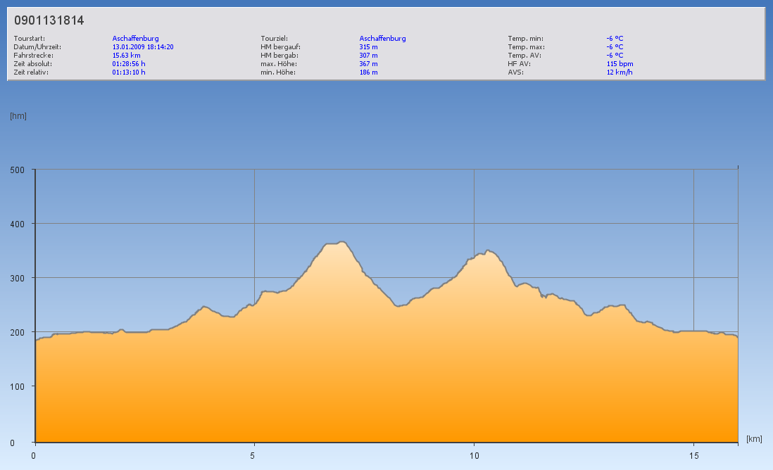This screenshot has width=773, height=470.
Task: Click the 5 tick label on the distance axis
Action: 254,455
